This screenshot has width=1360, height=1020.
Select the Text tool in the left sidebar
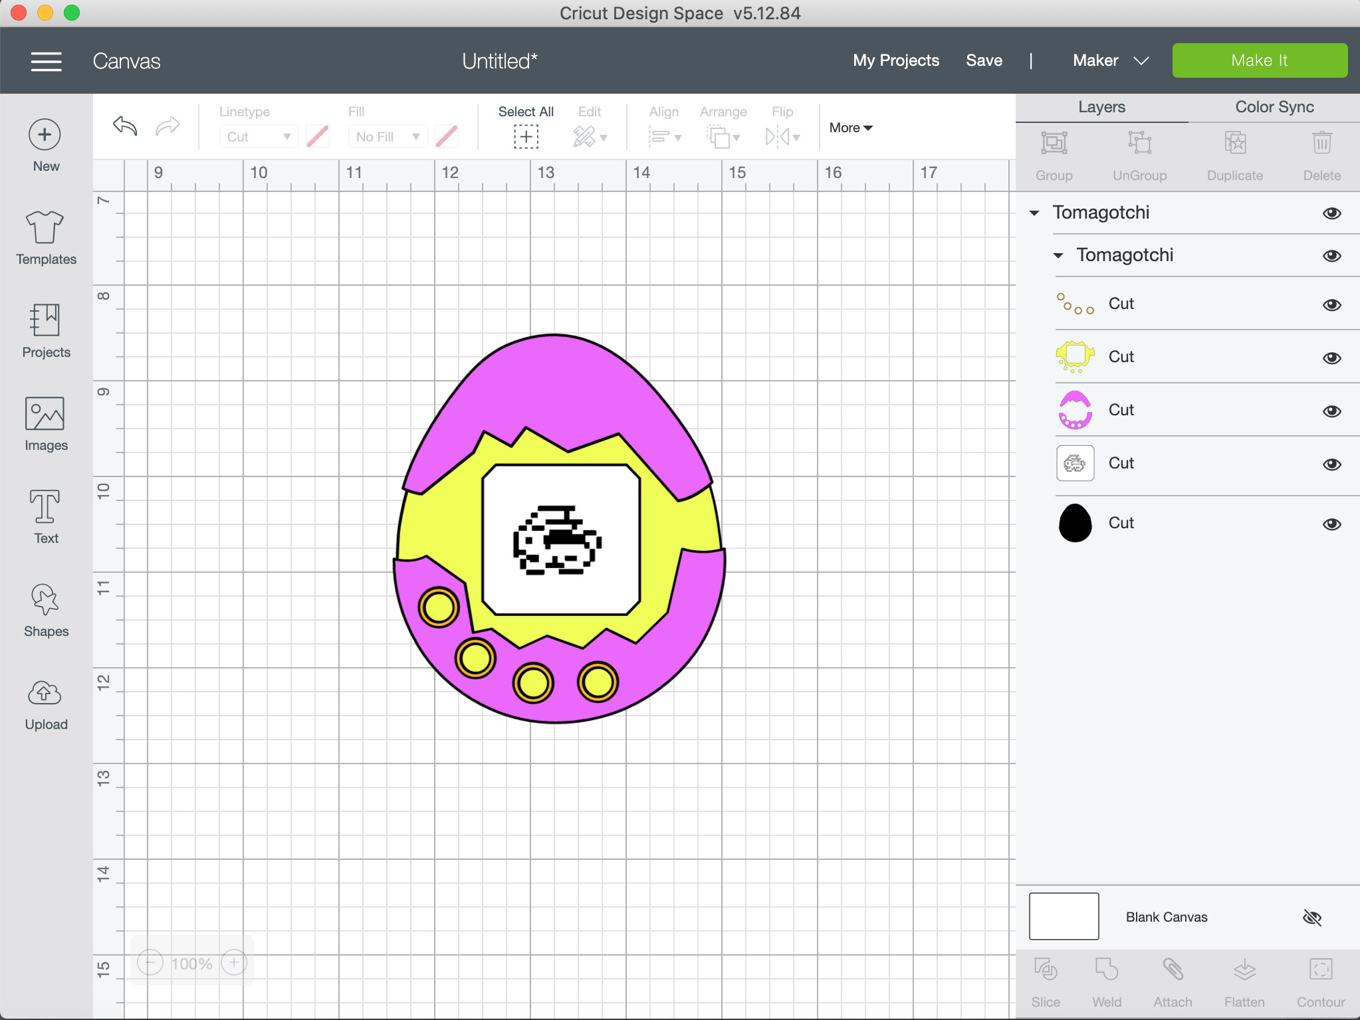(x=45, y=517)
